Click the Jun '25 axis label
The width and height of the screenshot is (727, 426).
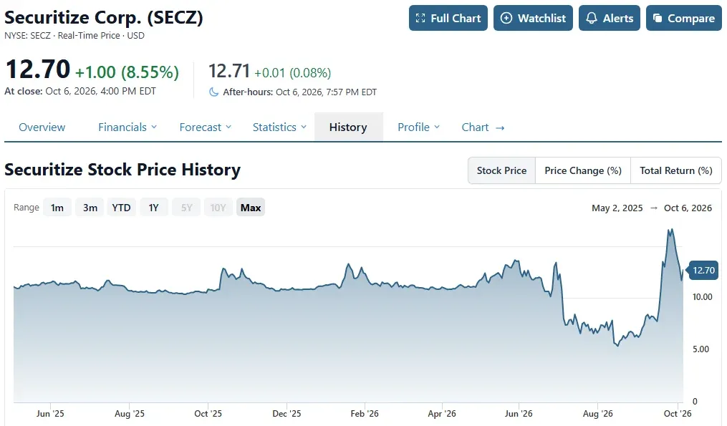[50, 414]
